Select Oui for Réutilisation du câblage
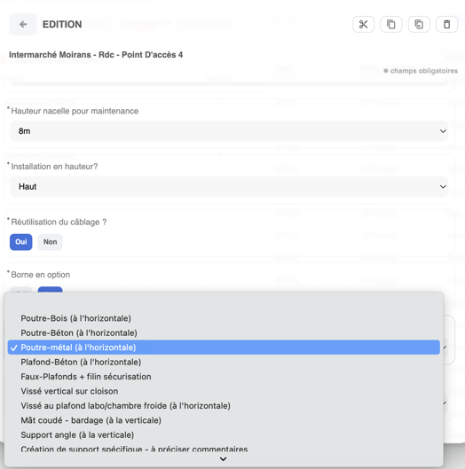Viewport: 465px width, 469px height. click(x=21, y=242)
